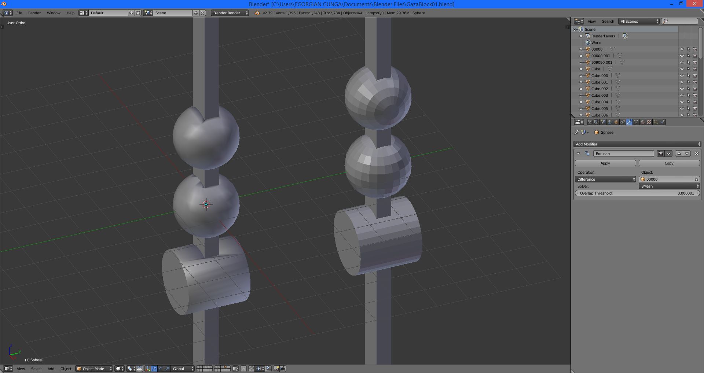Toggle visibility eye for 00000.001
Screen dimensions: 704x373
(682, 56)
